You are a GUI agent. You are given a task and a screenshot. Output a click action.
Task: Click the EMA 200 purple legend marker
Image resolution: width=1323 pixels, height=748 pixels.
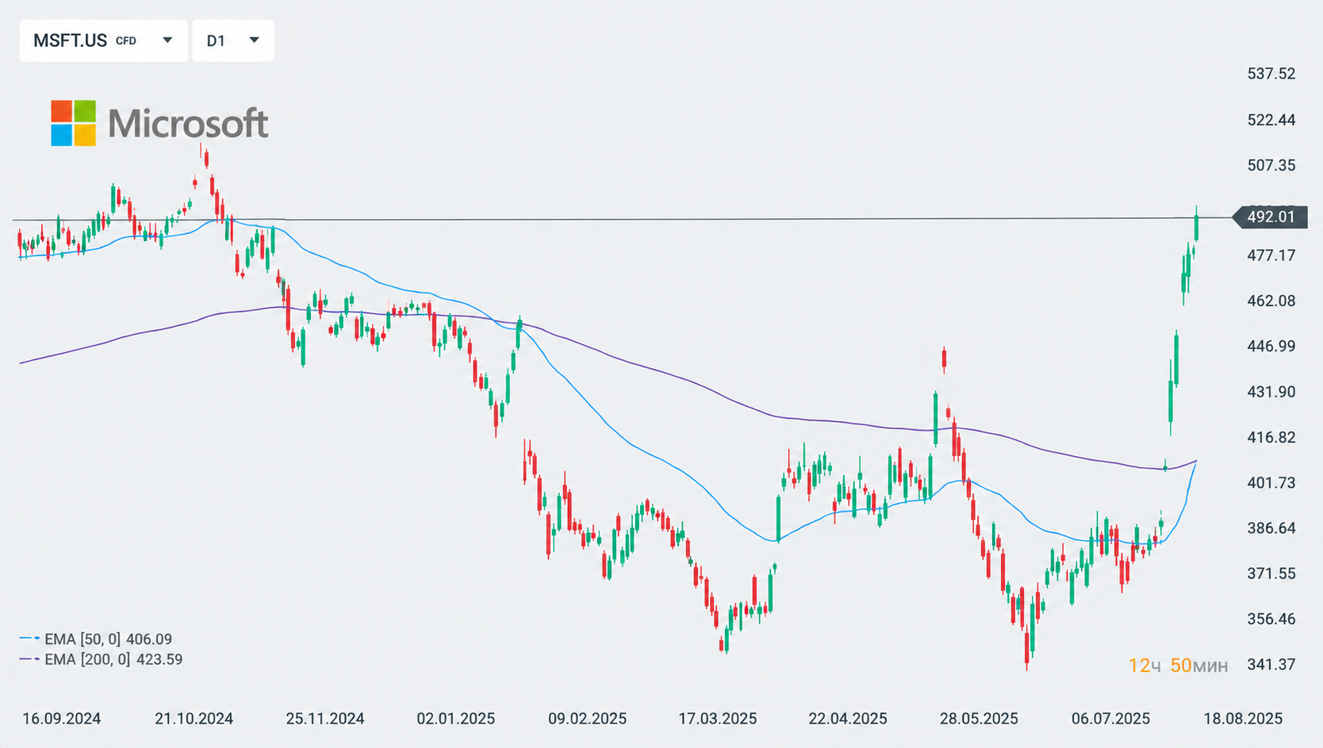29,659
